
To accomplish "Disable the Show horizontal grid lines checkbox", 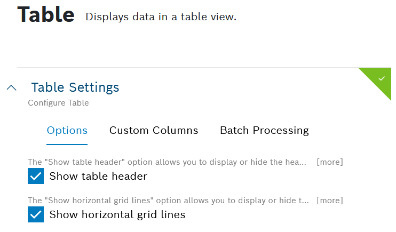I will click(x=36, y=215).
